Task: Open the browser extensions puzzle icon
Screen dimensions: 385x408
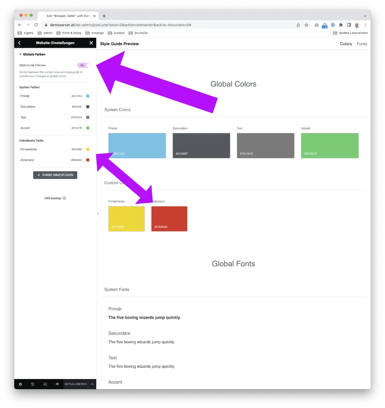Action: click(x=341, y=25)
